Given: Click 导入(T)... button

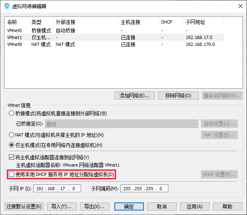Looking at the screenshot, I should point(62,206).
